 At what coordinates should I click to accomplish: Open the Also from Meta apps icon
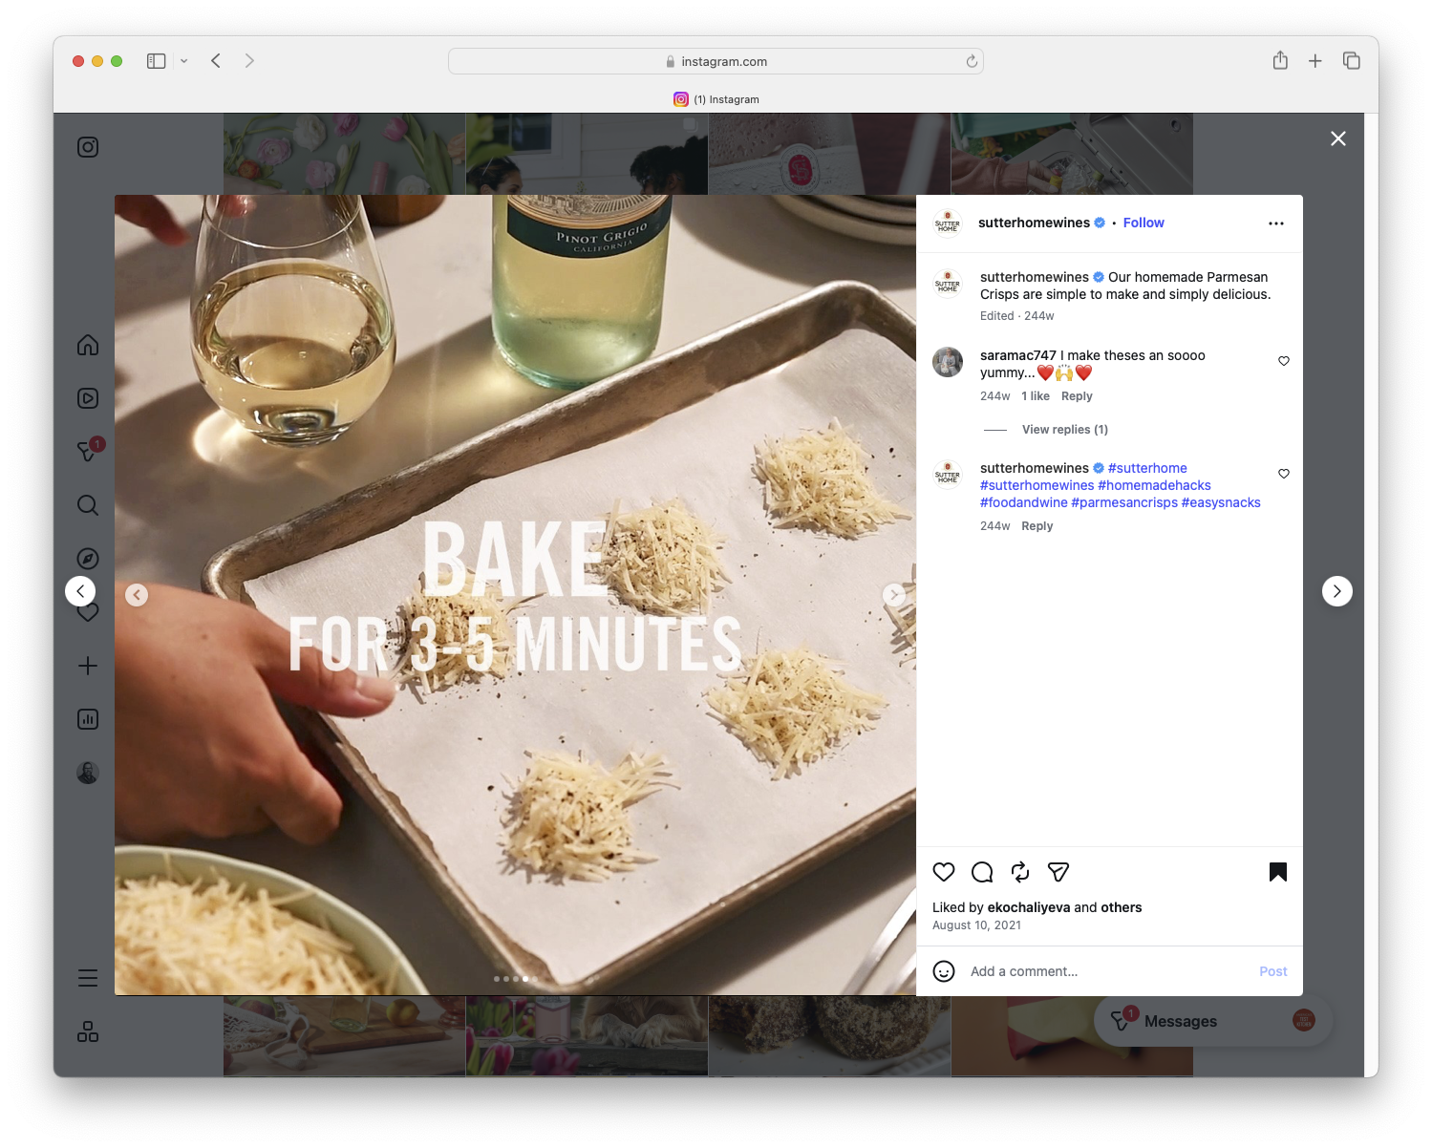[88, 1031]
